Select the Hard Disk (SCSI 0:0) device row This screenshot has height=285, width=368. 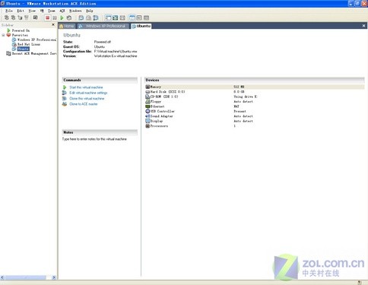click(x=255, y=92)
